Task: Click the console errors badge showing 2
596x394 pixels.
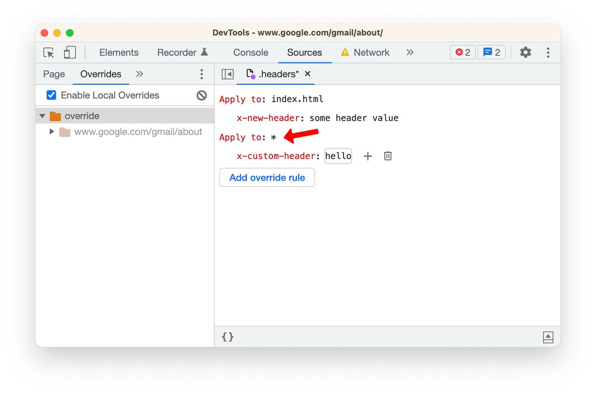Action: (462, 52)
